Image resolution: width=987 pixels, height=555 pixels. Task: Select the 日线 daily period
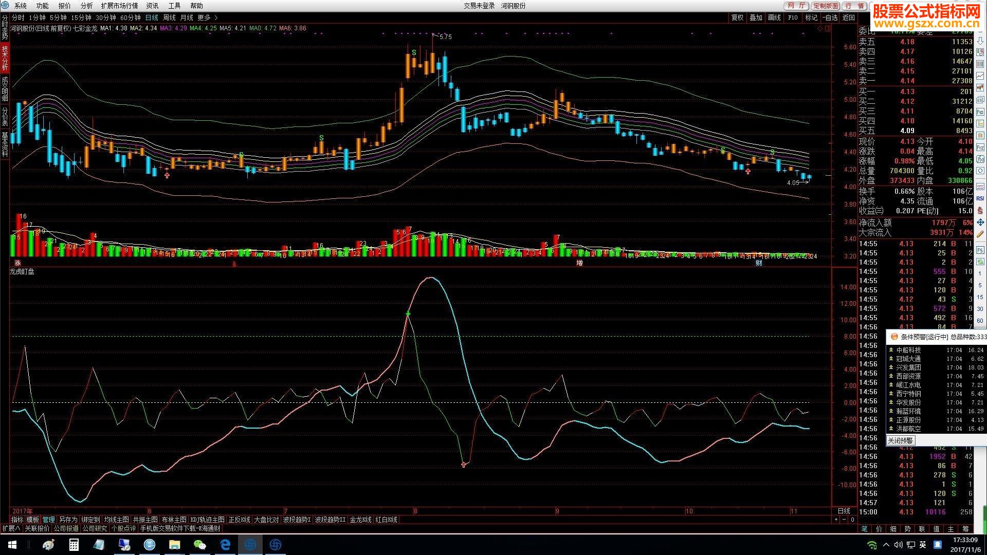click(x=152, y=17)
